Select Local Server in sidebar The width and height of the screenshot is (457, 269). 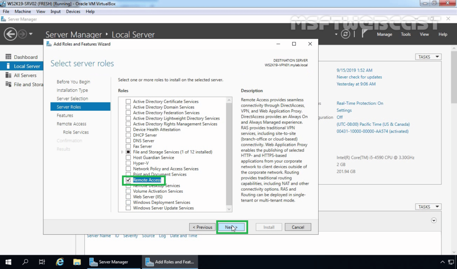coord(21,66)
